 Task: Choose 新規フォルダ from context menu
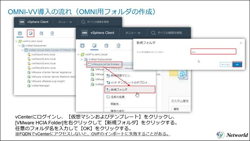pyautogui.click(x=130, y=90)
